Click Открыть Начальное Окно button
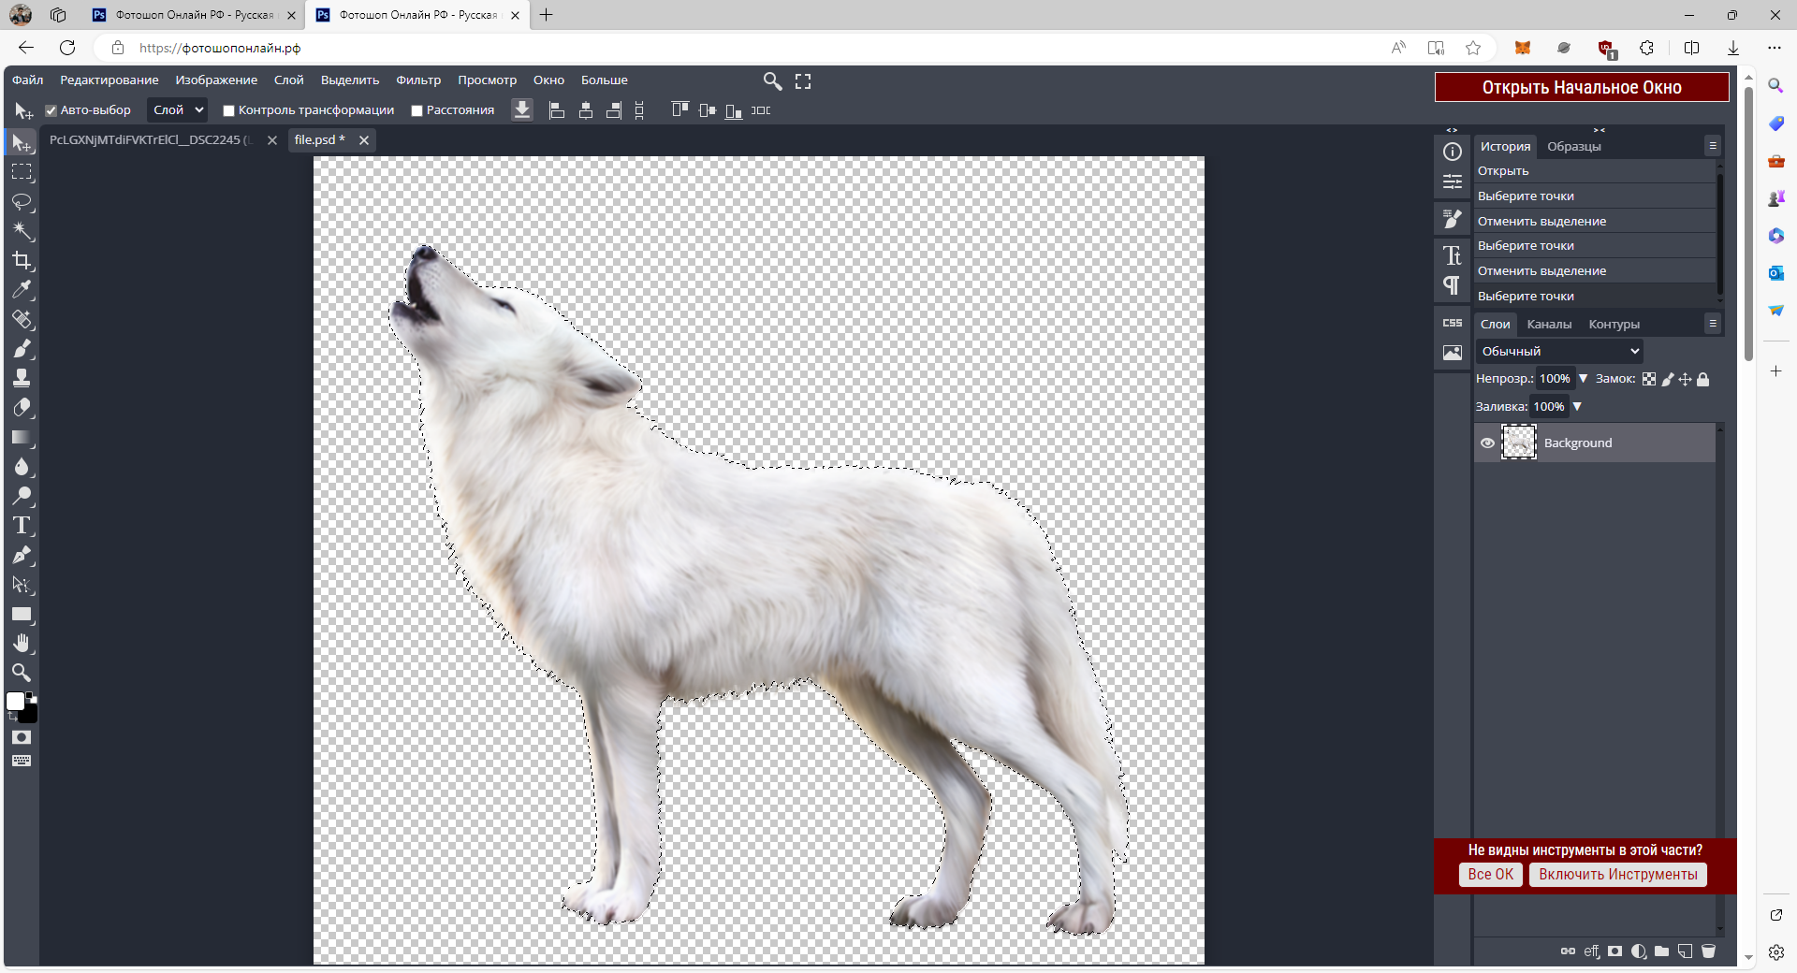This screenshot has width=1797, height=973. point(1581,87)
